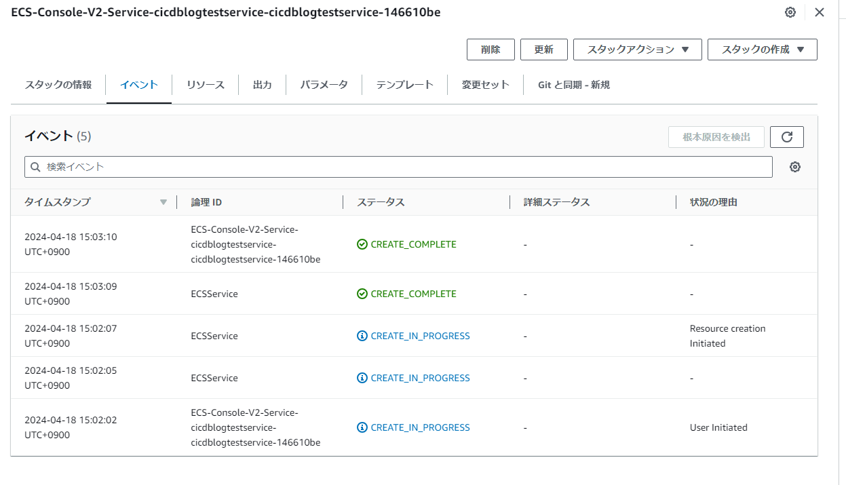Click CREATE_COMPLETE status at 15:03:09
The width and height of the screenshot is (846, 485).
click(407, 294)
